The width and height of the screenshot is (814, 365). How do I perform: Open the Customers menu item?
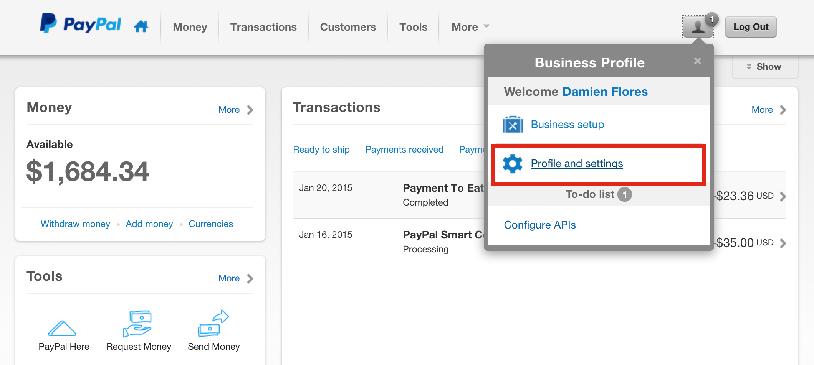click(x=348, y=27)
